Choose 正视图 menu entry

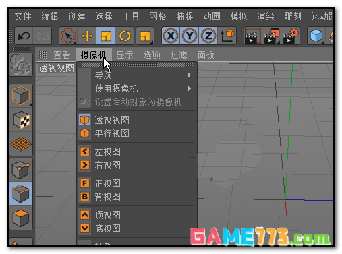(x=137, y=183)
